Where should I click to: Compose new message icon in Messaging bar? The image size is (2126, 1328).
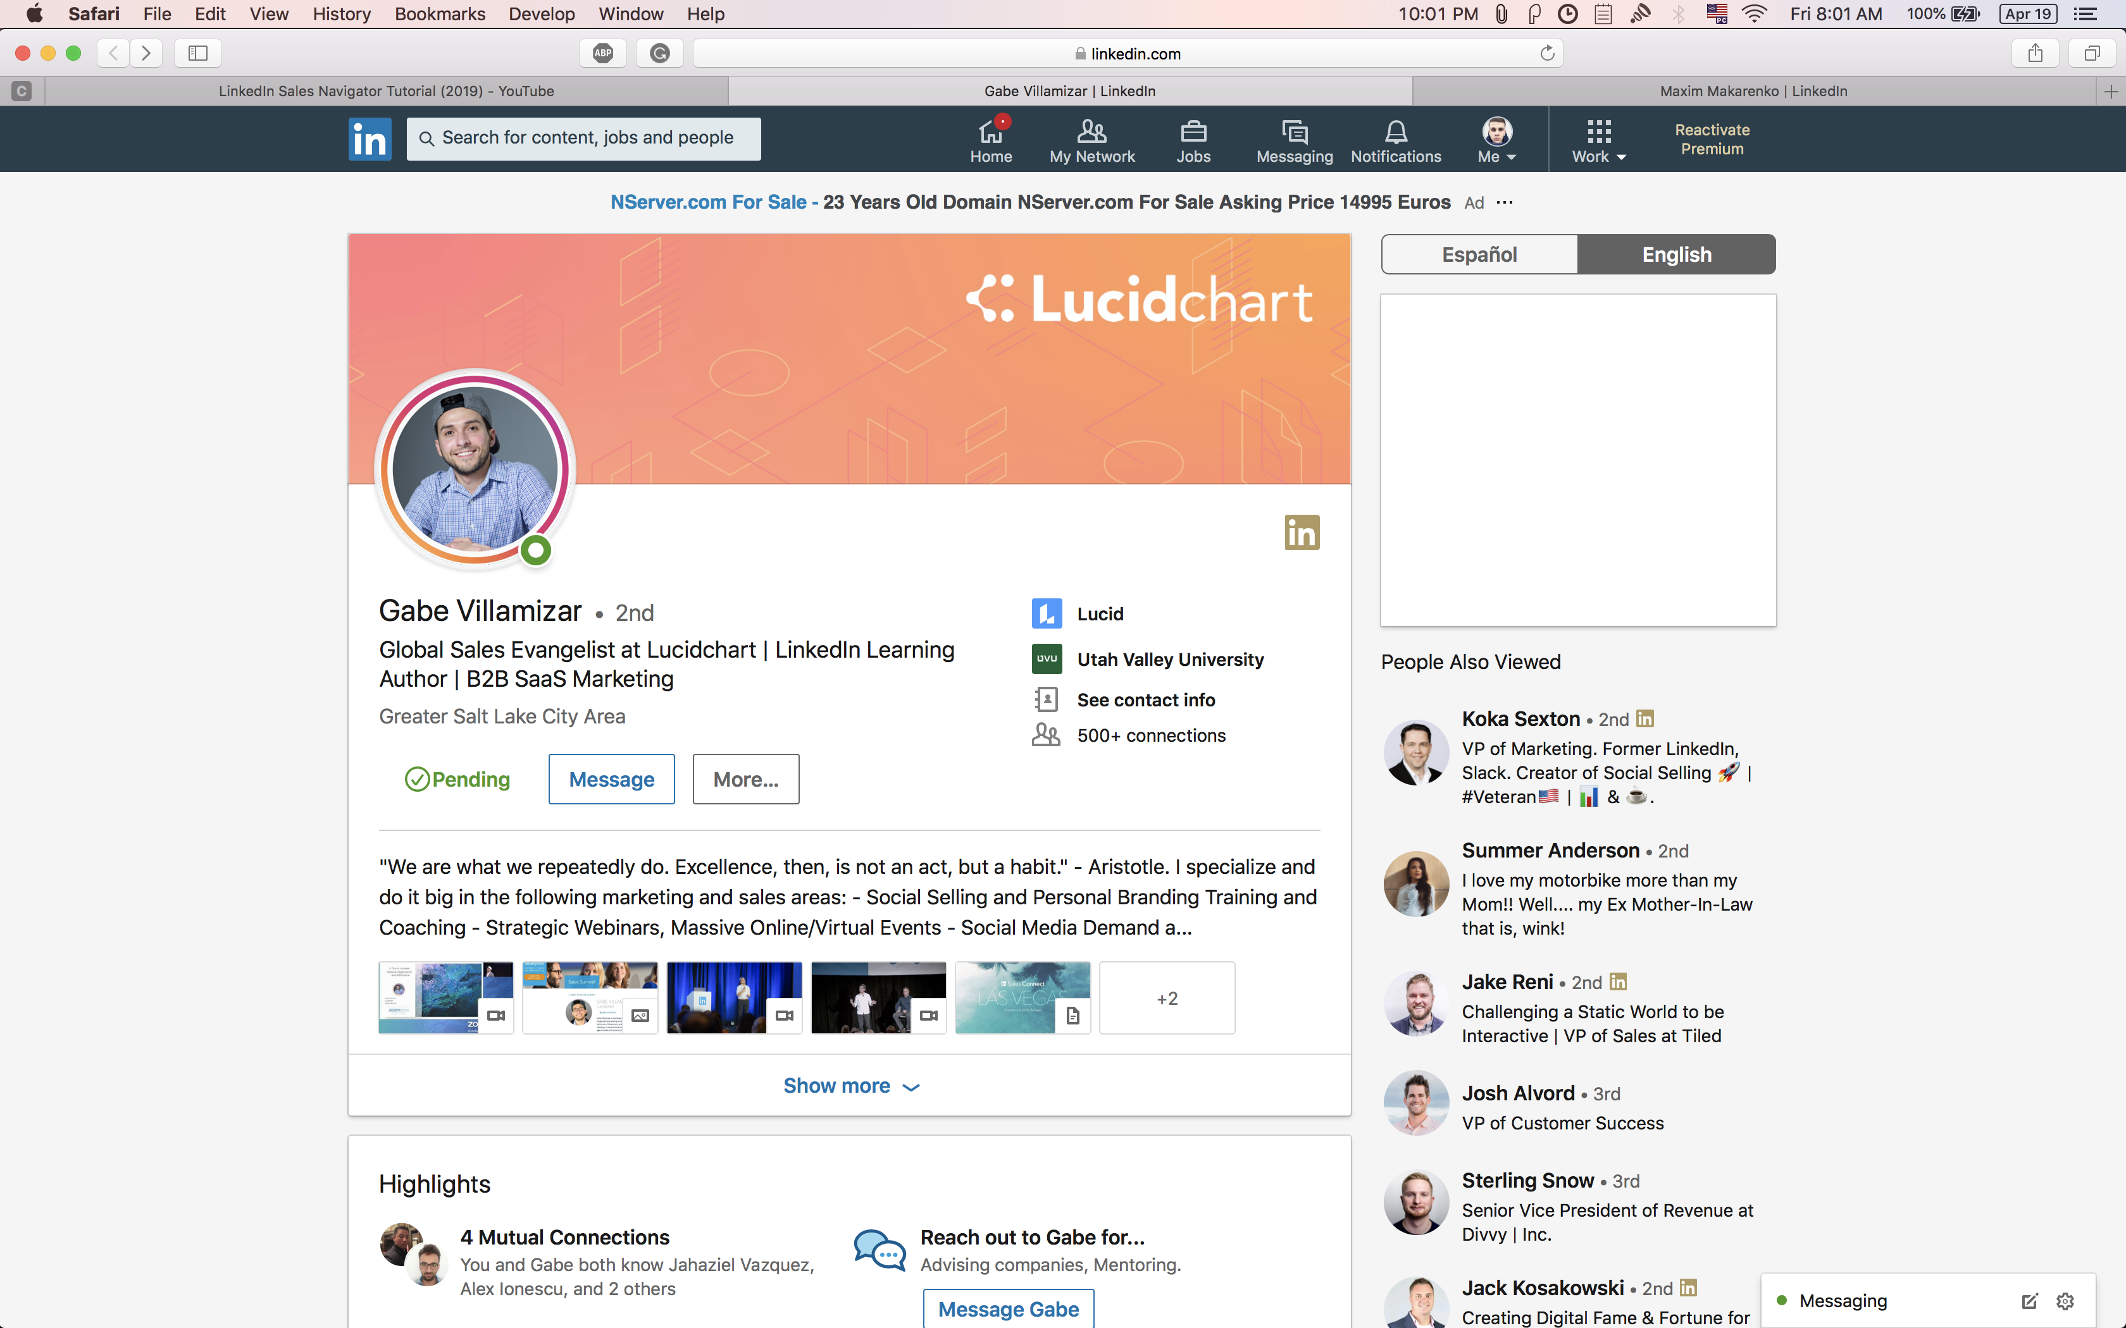tap(2029, 1301)
